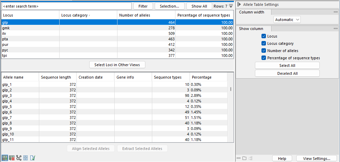The width and height of the screenshot is (340, 162).
Task: Click the Help button
Action: pyautogui.click(x=282, y=159)
